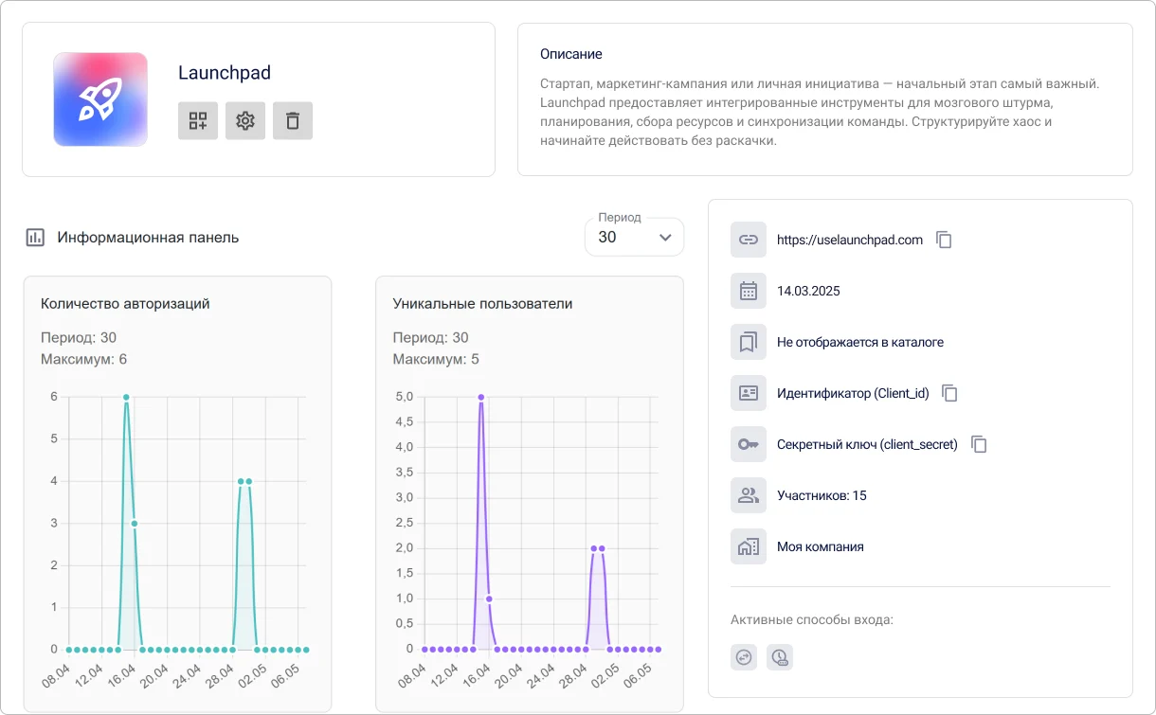This screenshot has height=715, width=1156.
Task: Click the data point at 3 in authorizations chart
Action: click(x=135, y=524)
